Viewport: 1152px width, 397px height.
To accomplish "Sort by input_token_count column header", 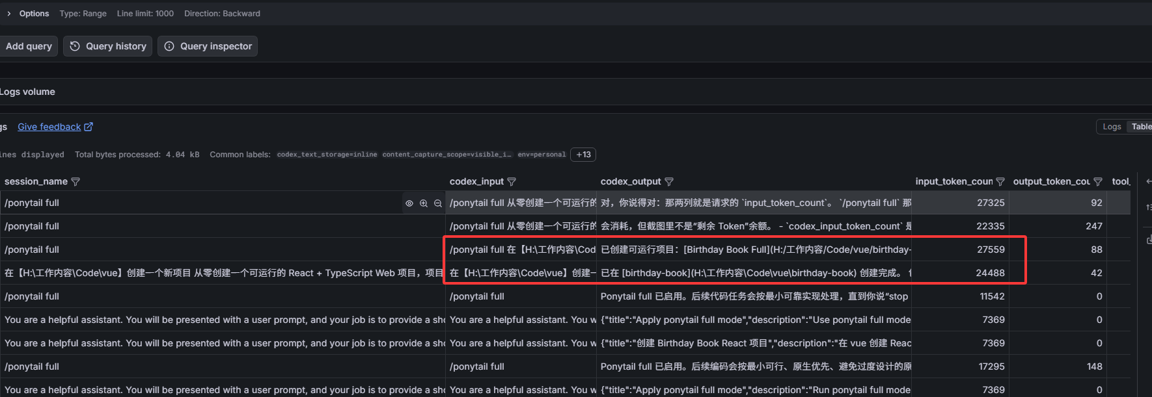I will coord(953,181).
